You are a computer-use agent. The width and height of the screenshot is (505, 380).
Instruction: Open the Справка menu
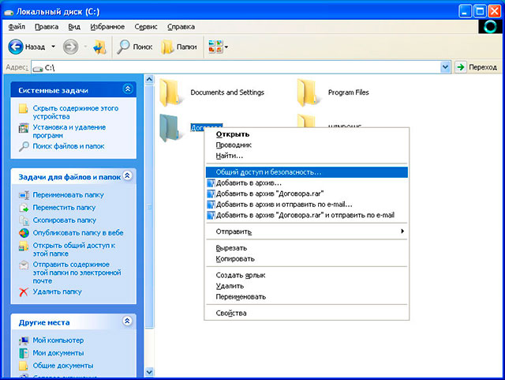tap(181, 27)
